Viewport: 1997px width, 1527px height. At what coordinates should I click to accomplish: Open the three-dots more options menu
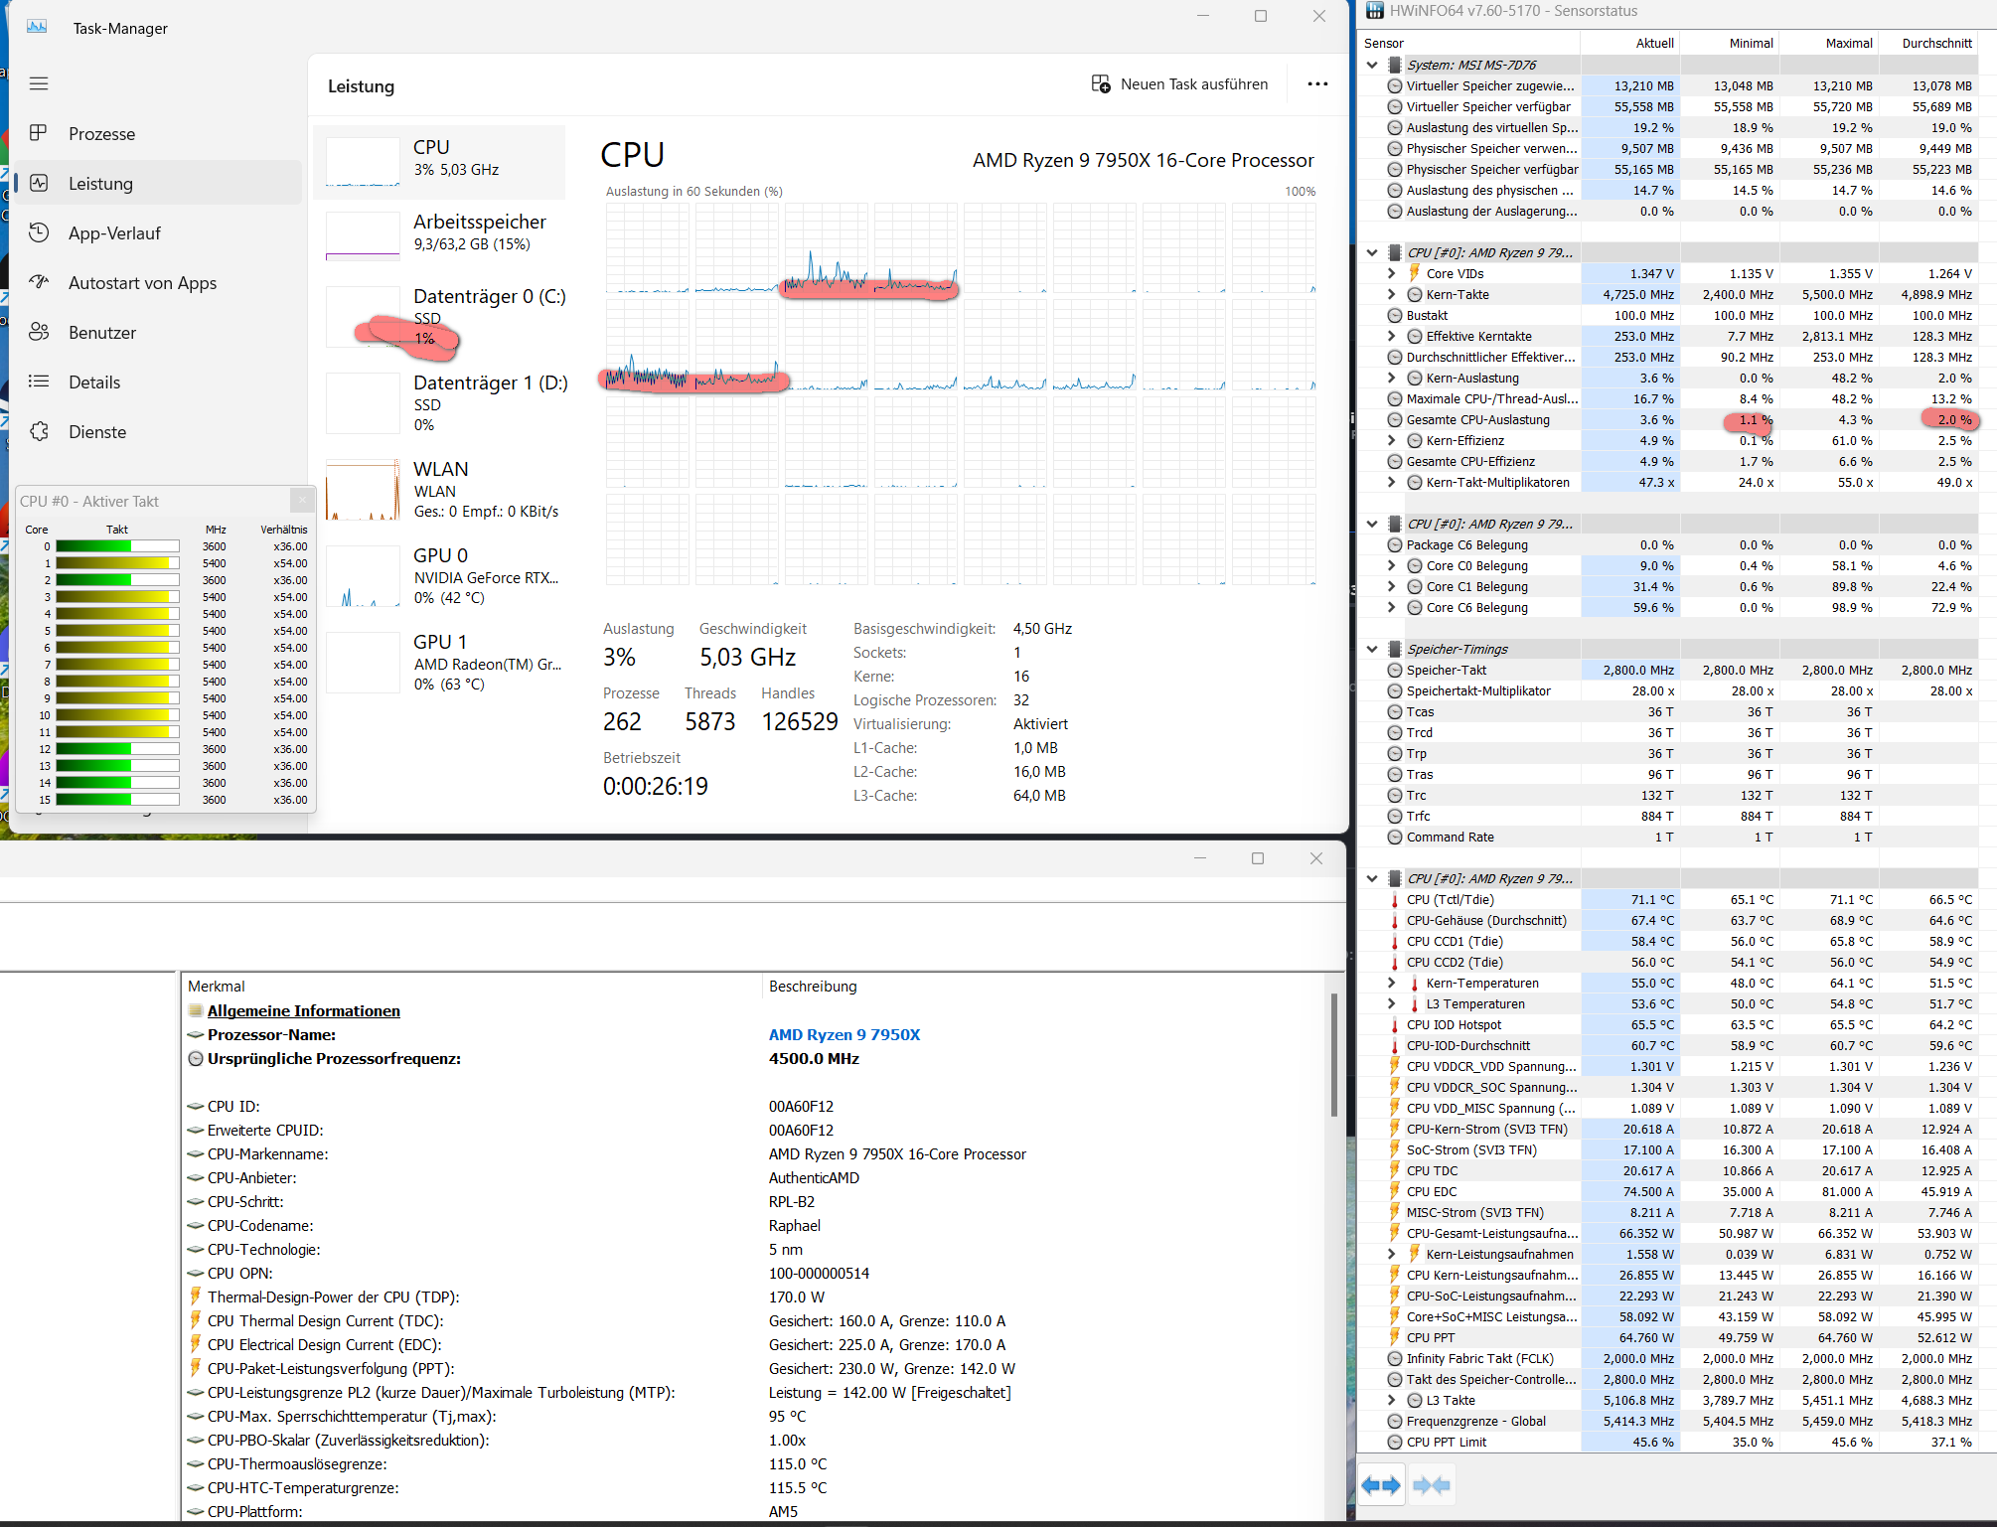pyautogui.click(x=1317, y=84)
